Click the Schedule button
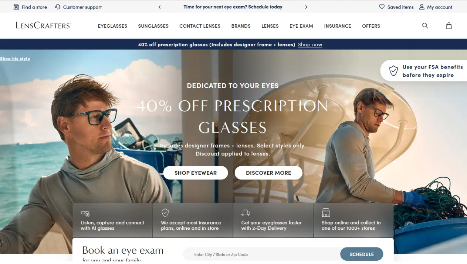 pyautogui.click(x=362, y=254)
